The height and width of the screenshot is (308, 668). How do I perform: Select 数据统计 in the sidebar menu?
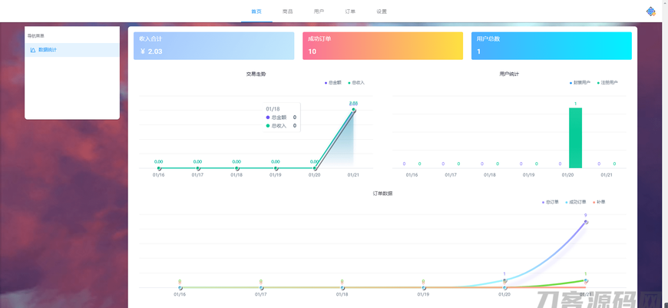coord(48,50)
